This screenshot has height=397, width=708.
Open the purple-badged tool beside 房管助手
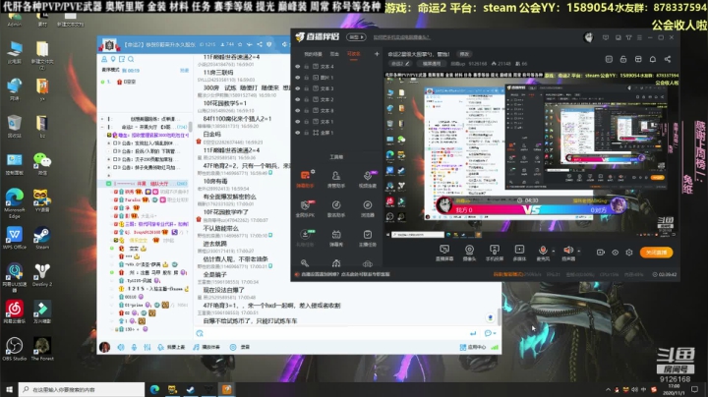[x=368, y=179]
